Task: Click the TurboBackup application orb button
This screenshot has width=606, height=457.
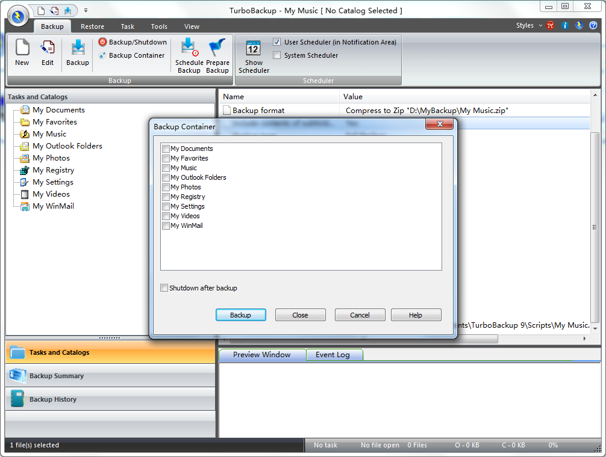Action: pos(18,17)
